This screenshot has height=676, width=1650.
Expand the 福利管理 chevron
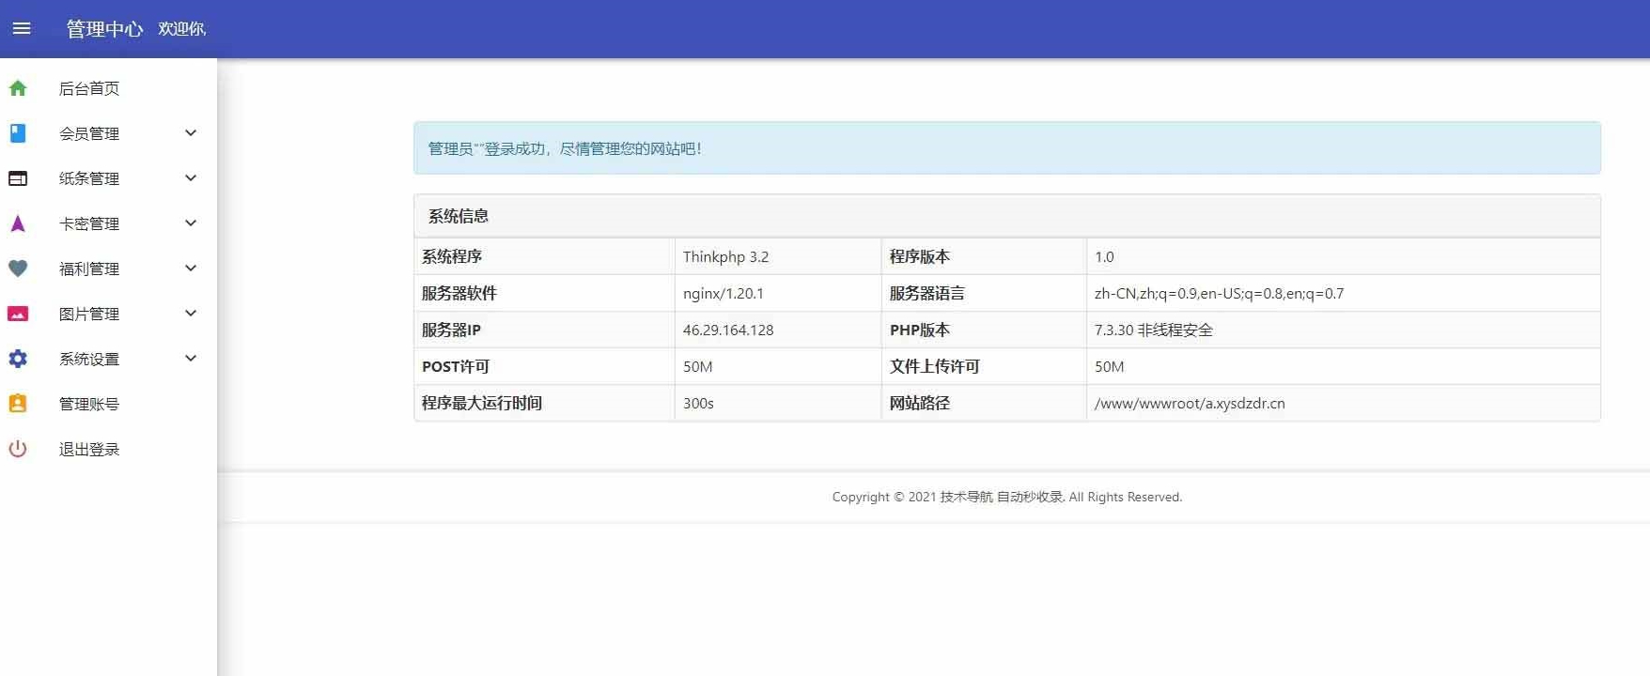pyautogui.click(x=191, y=269)
